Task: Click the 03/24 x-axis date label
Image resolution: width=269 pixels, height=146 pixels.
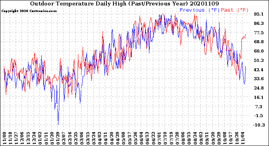Action: coord(93,138)
